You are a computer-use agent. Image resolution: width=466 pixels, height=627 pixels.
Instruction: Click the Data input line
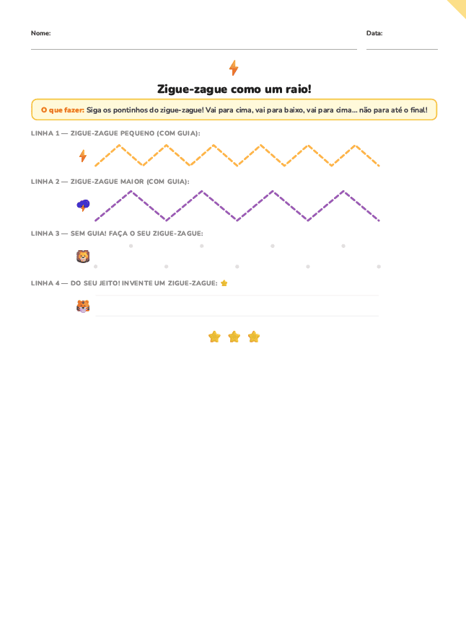[x=402, y=43]
